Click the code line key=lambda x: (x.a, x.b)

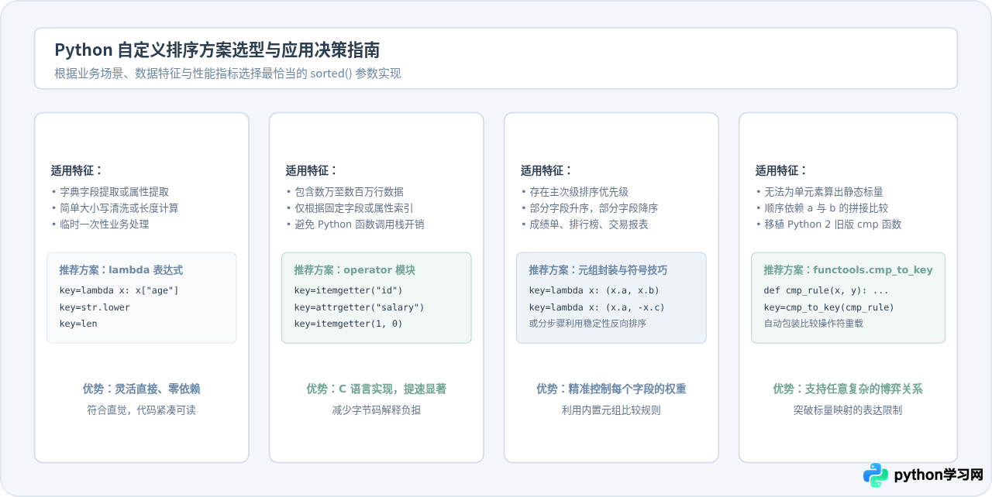pyautogui.click(x=594, y=290)
